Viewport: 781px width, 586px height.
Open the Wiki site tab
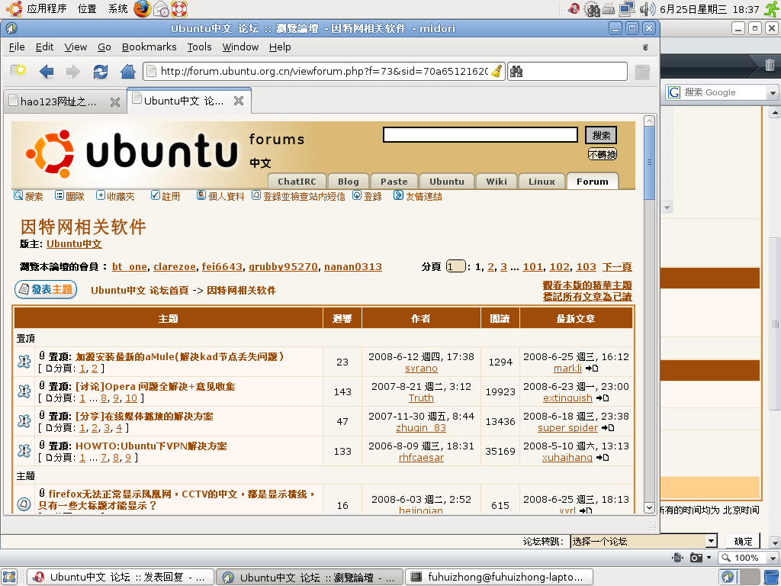497,182
